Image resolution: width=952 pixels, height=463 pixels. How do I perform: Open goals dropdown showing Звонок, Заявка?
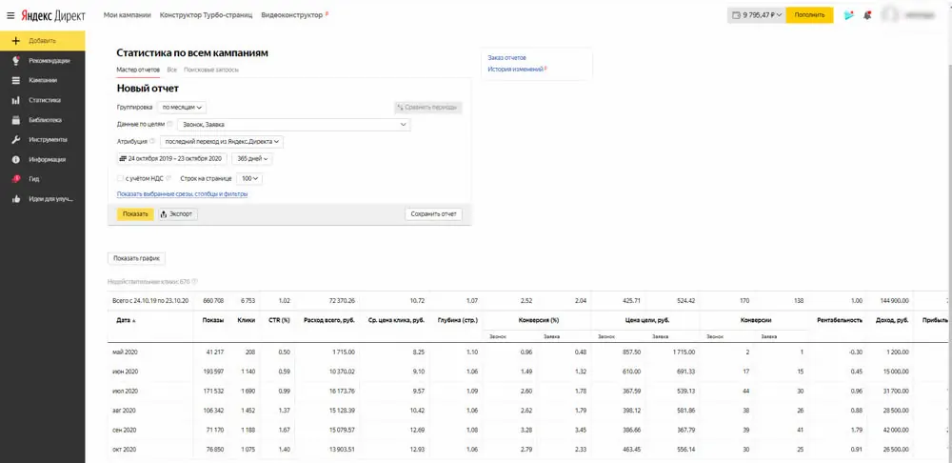pyautogui.click(x=294, y=125)
